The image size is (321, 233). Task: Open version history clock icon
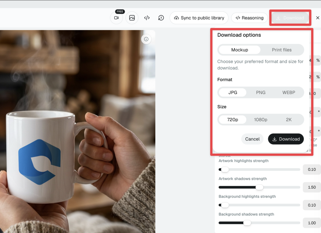[x=161, y=18]
